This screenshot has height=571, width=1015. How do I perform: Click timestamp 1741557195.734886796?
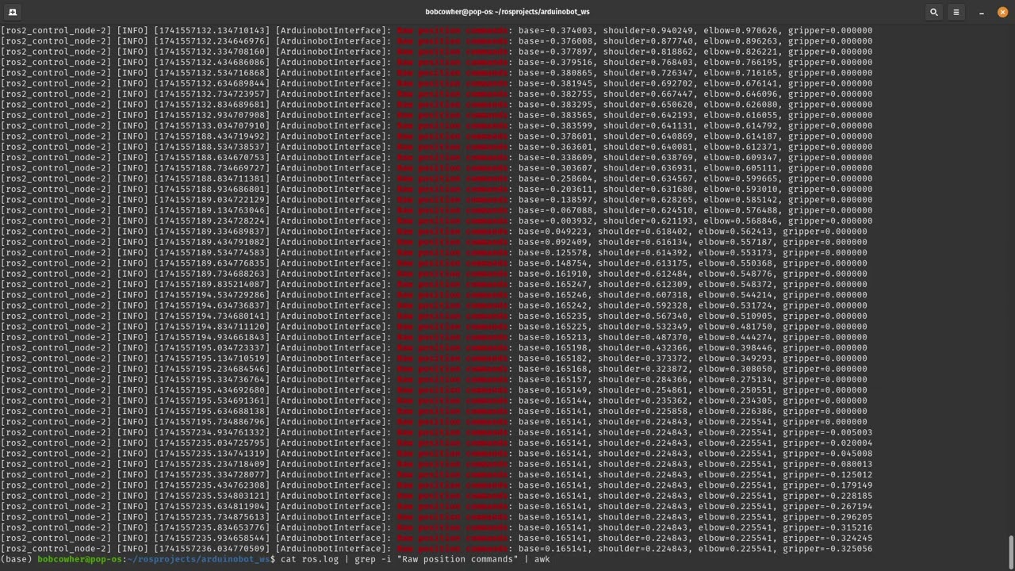[212, 422]
